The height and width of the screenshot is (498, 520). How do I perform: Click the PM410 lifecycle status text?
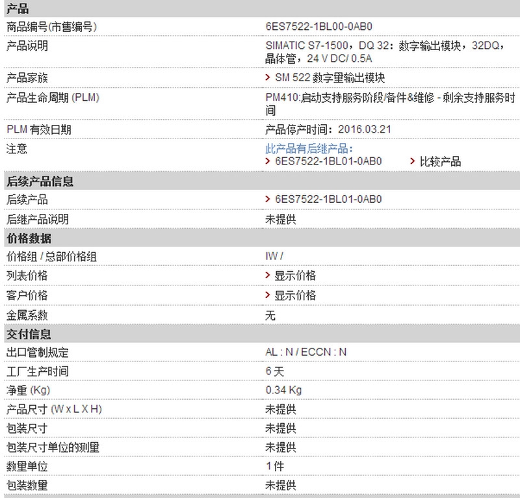tap(391, 104)
